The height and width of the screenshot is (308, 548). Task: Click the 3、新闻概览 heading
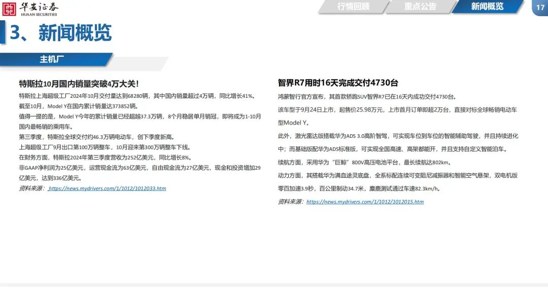[61, 33]
